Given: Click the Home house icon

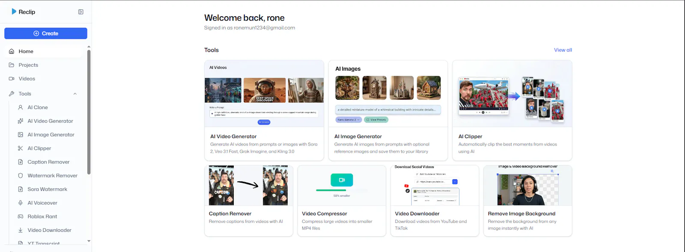Looking at the screenshot, I should click(12, 51).
